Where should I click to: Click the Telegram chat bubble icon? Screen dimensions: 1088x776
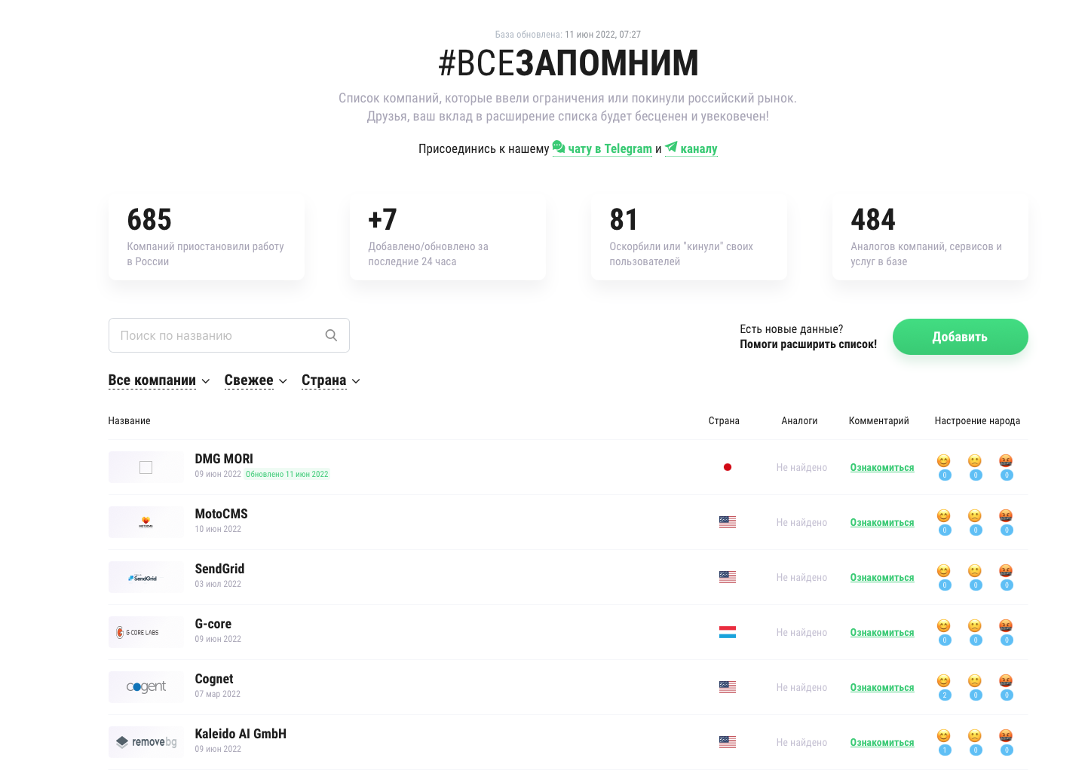559,147
